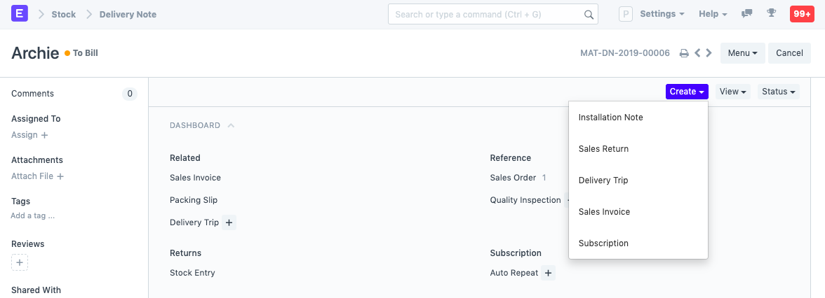Expand the Settings dropdown
The height and width of the screenshot is (298, 825).
click(662, 14)
